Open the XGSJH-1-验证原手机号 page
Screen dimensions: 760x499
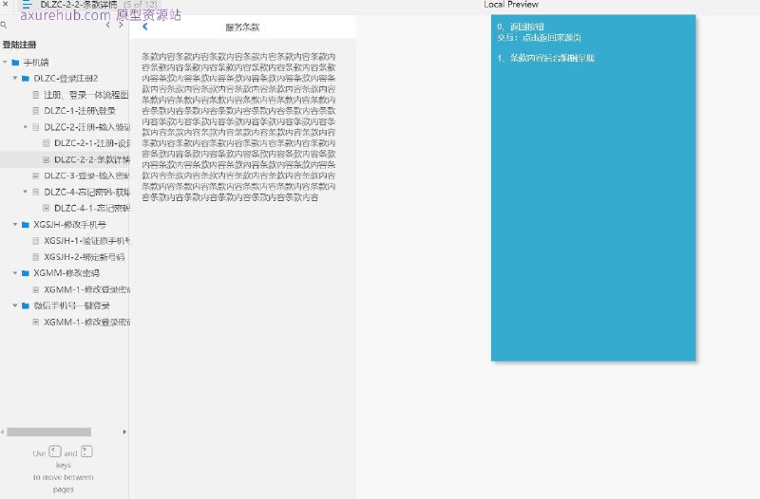click(86, 241)
